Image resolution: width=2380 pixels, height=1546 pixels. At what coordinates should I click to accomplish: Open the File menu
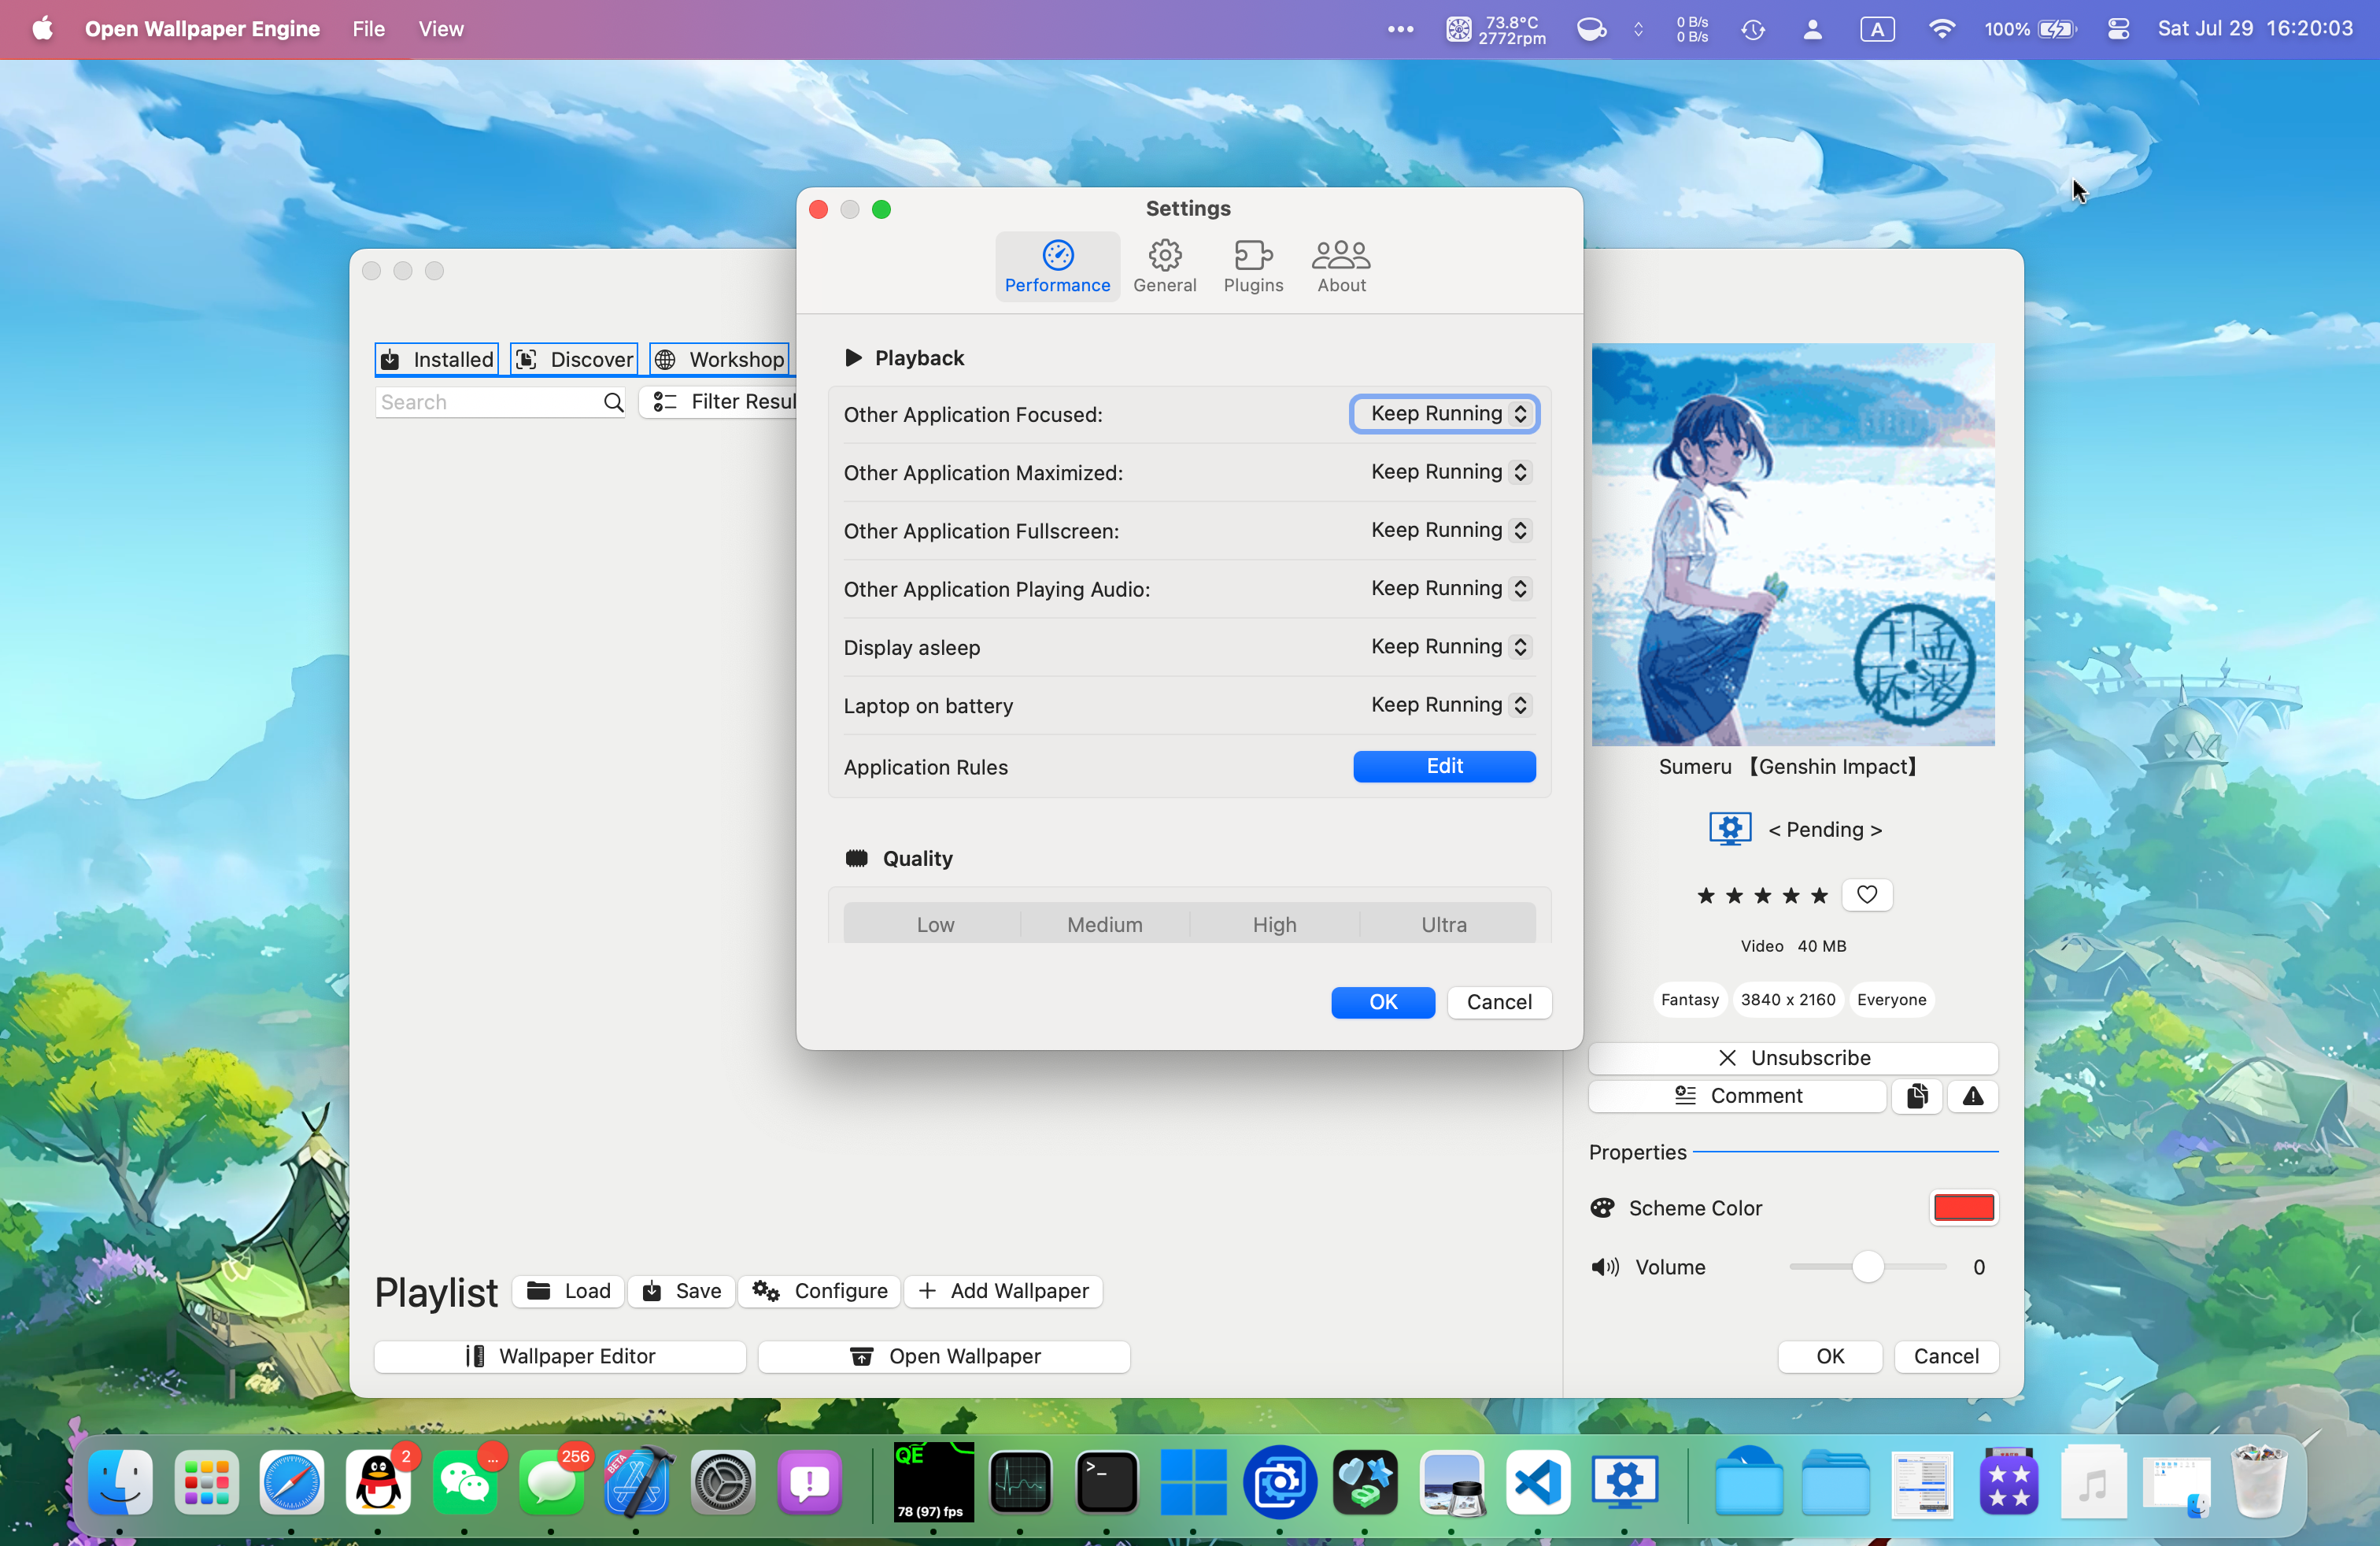368,29
